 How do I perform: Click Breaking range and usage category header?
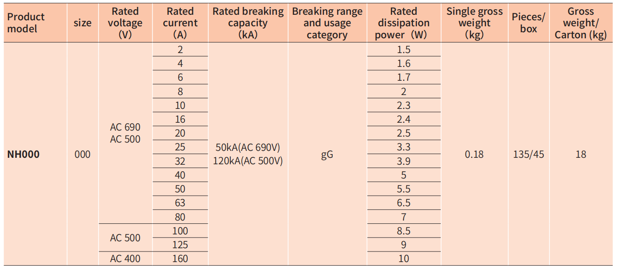(327, 23)
